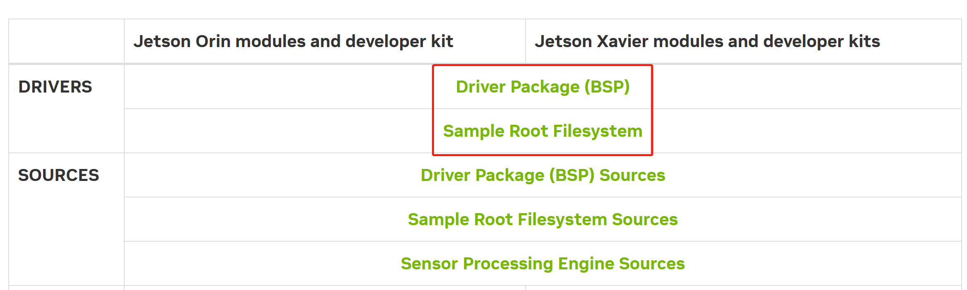Click blank Xavier area beside Driver Package (BSP)
Viewport: 967px width, 290px height.
807,87
